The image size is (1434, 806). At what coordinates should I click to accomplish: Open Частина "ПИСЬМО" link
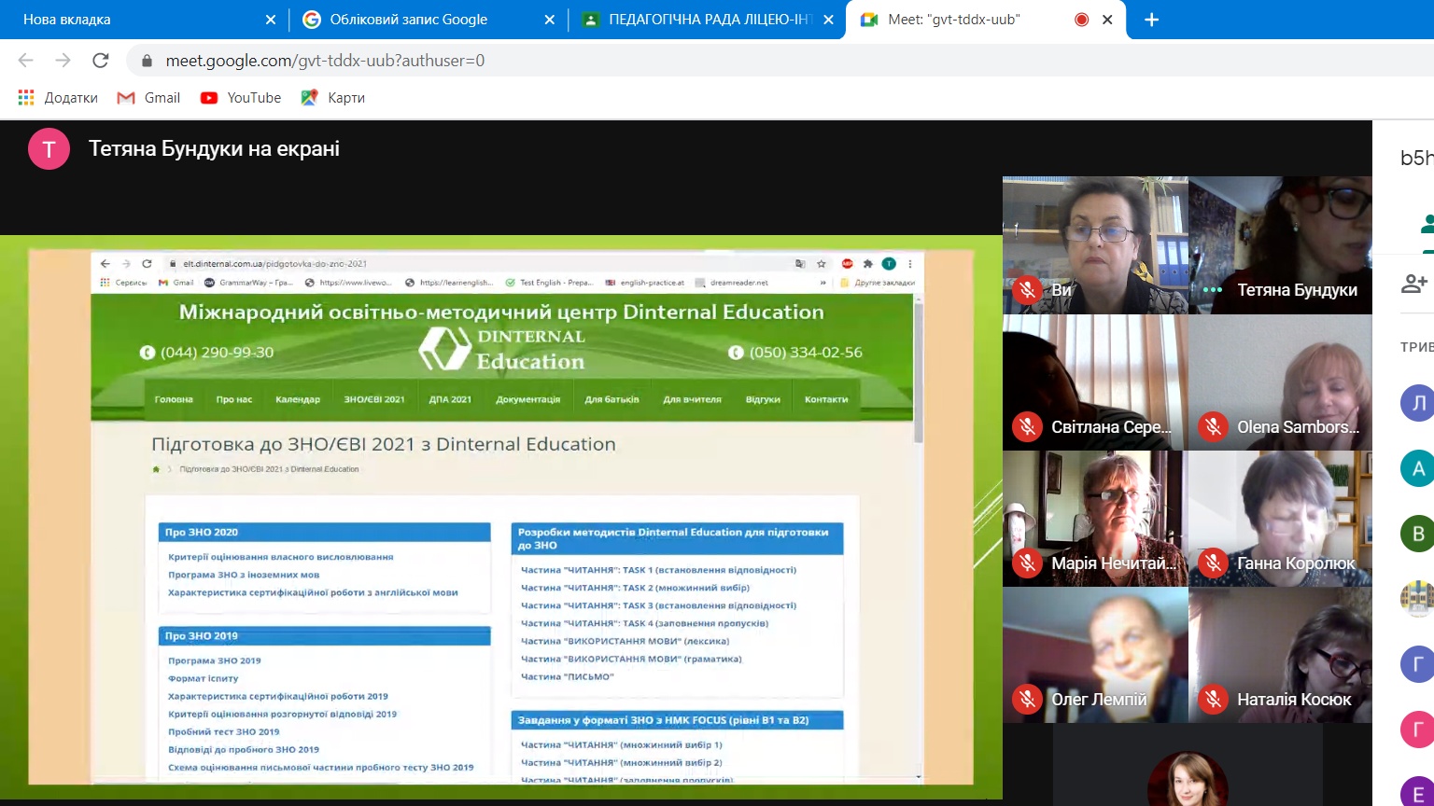(568, 676)
